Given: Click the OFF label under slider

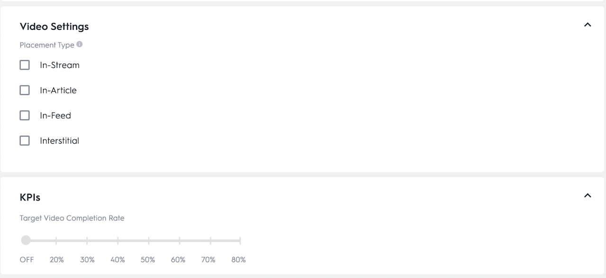Looking at the screenshot, I should coord(27,260).
